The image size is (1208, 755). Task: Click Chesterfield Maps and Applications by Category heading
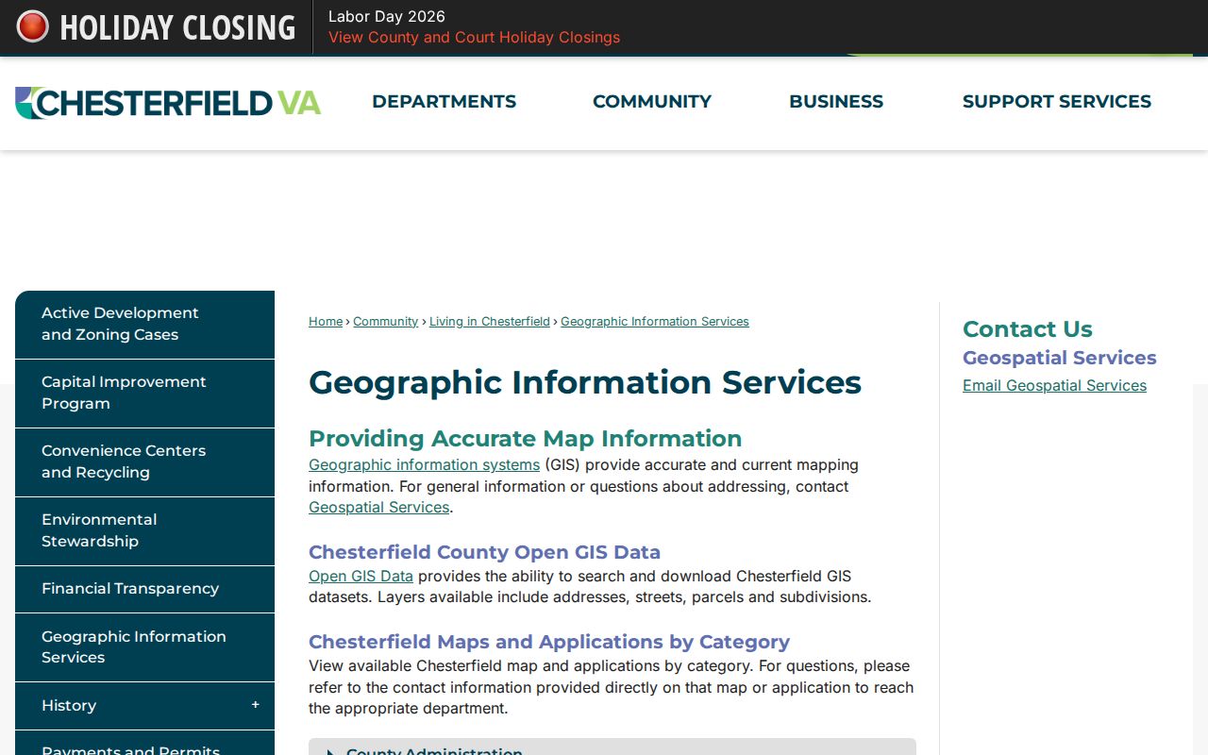tap(548, 642)
